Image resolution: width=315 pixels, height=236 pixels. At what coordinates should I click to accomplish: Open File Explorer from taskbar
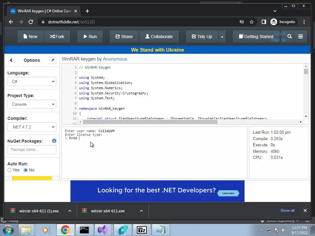(x=26, y=230)
